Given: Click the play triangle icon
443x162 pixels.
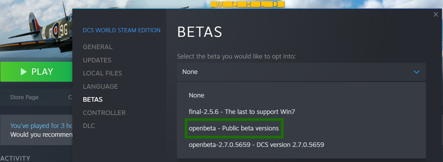Looking at the screenshot, I should click(24, 72).
